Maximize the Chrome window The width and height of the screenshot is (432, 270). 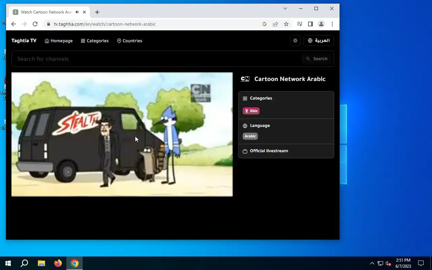click(x=316, y=9)
